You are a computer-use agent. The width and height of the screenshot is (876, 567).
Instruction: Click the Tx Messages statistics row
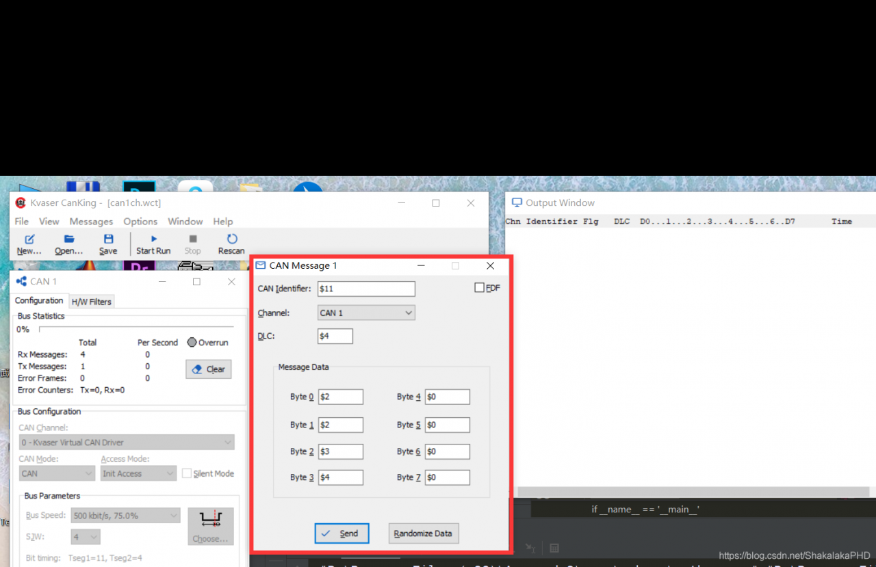[x=86, y=367]
